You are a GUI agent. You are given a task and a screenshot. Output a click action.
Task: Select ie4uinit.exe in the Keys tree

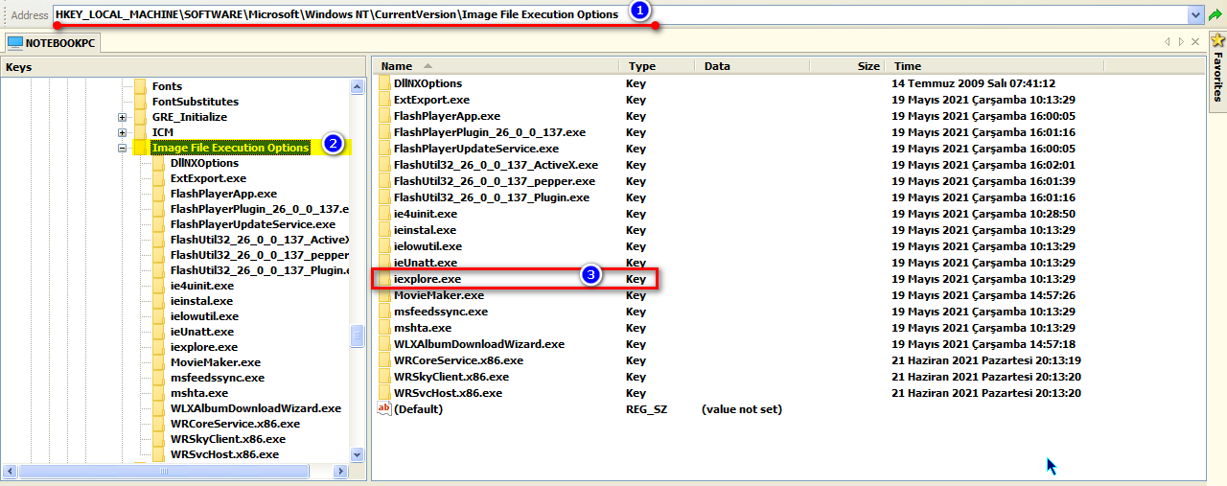[201, 286]
